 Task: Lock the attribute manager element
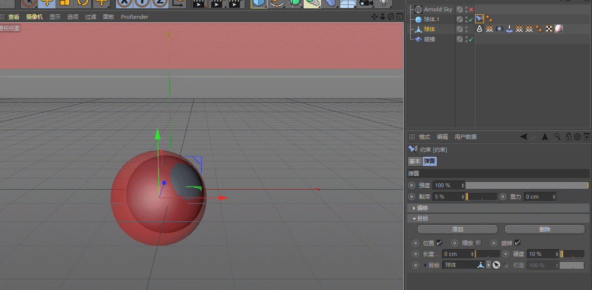[568, 137]
